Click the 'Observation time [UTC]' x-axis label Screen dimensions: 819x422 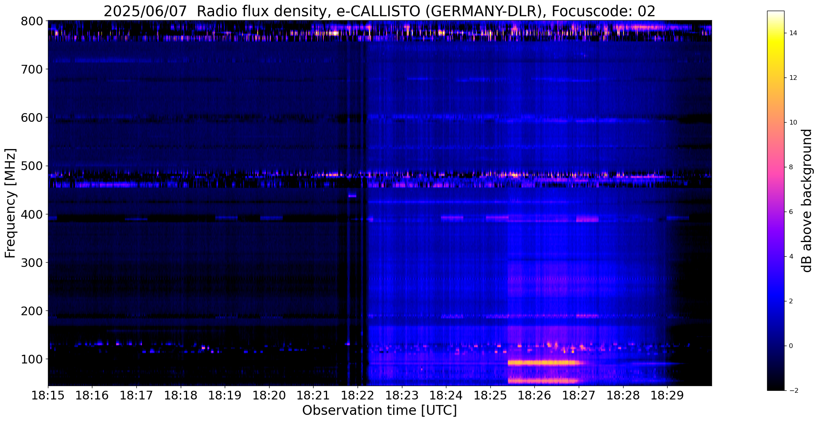tap(379, 411)
